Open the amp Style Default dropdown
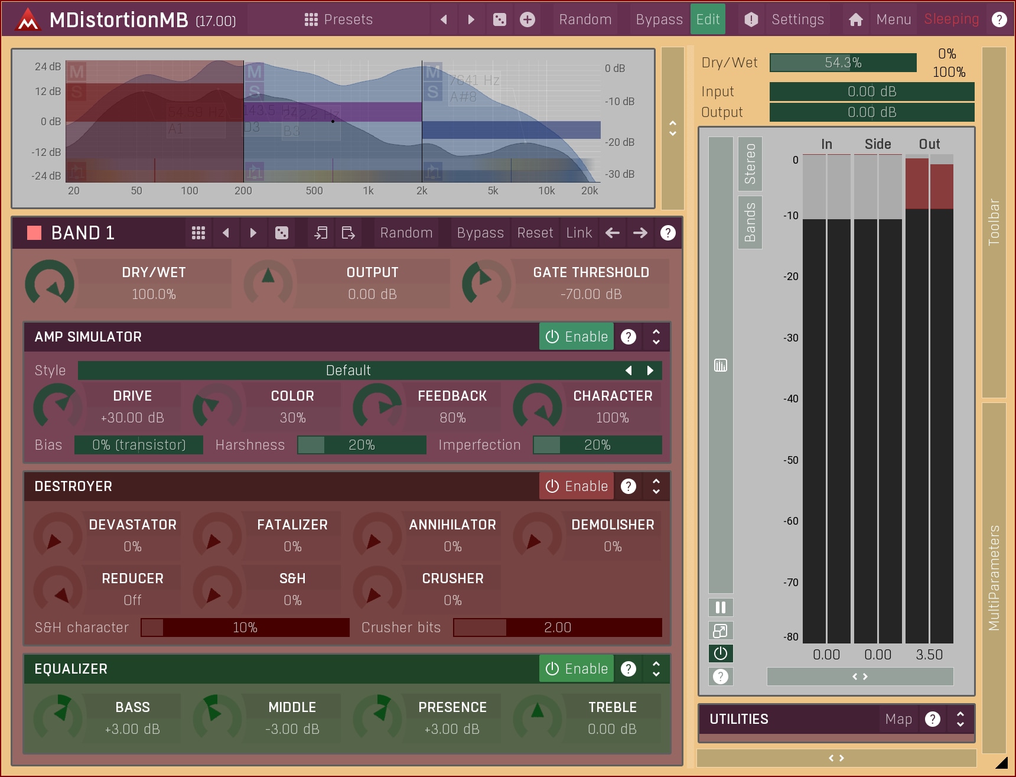1016x777 pixels. point(349,370)
